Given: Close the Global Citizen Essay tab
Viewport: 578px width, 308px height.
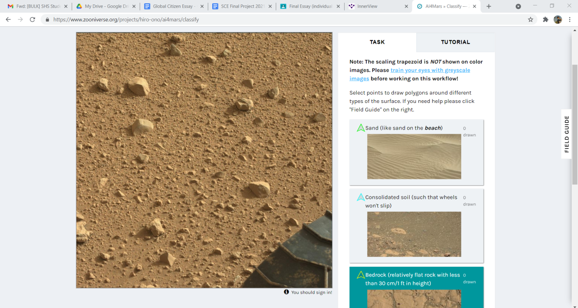Looking at the screenshot, I should 202,6.
